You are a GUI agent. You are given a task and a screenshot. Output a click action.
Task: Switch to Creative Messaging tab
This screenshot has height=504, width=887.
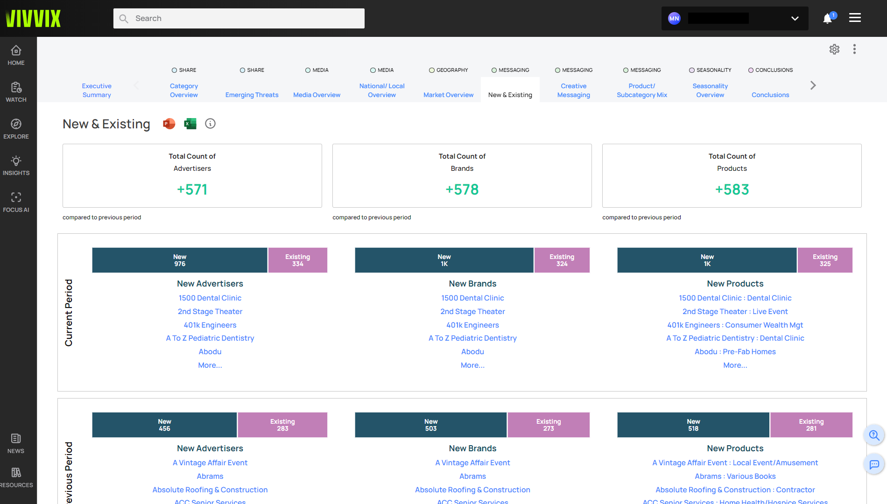coord(573,91)
